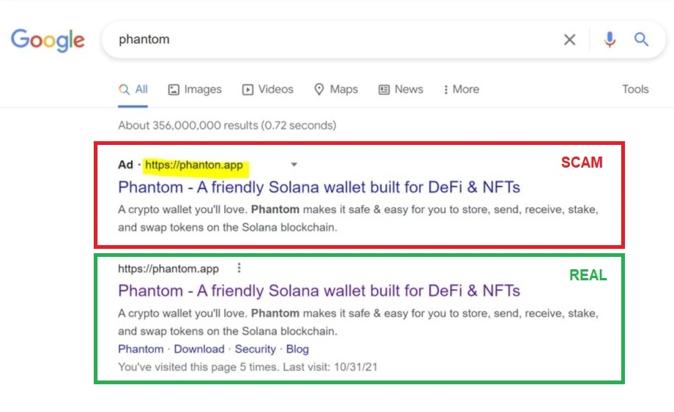
Task: Click the URL https://phantom.app of organic result
Action: [168, 269]
